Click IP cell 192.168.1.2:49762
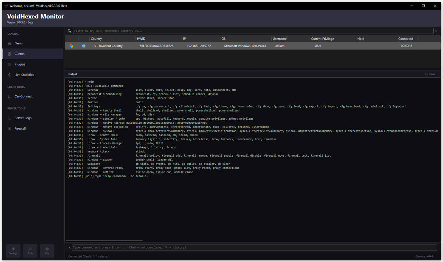This screenshot has width=443, height=262. (x=199, y=46)
